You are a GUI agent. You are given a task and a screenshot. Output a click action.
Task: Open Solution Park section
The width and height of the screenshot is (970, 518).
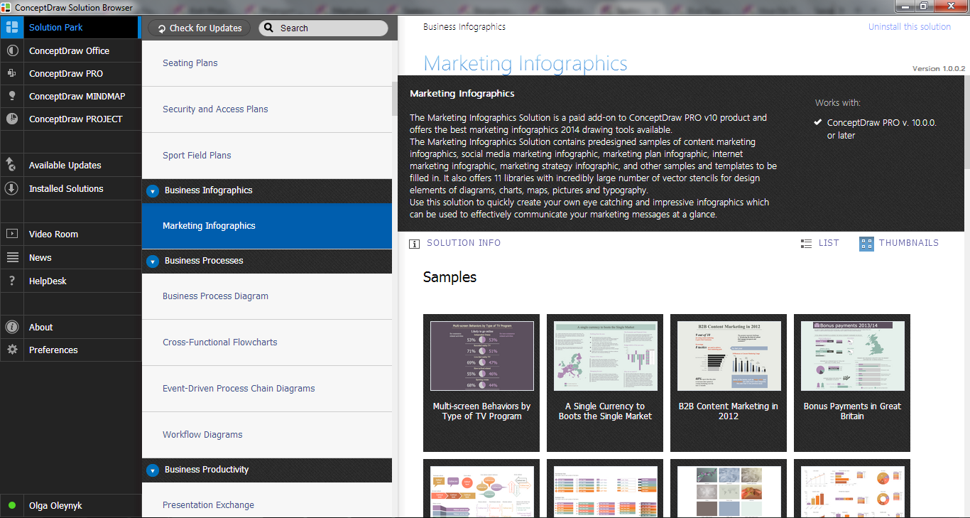pyautogui.click(x=70, y=28)
